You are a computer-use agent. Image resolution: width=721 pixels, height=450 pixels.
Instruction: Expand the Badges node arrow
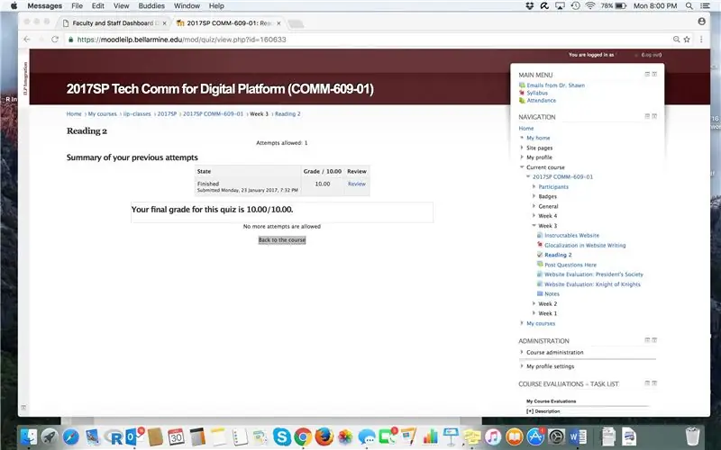click(x=534, y=196)
